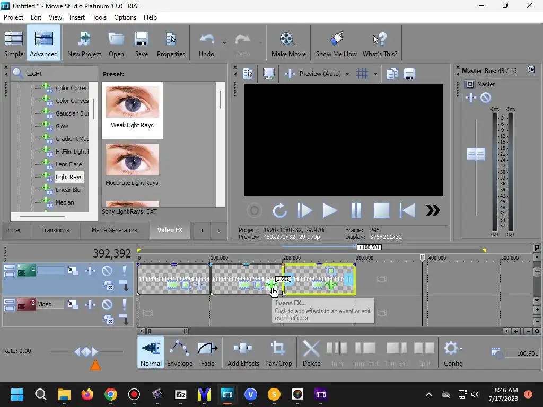Mute the Master bus
The width and height of the screenshot is (543, 407).
[x=486, y=98]
